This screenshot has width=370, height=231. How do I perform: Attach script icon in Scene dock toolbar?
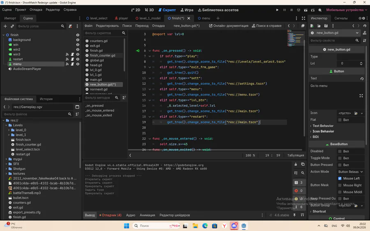[x=70, y=26]
